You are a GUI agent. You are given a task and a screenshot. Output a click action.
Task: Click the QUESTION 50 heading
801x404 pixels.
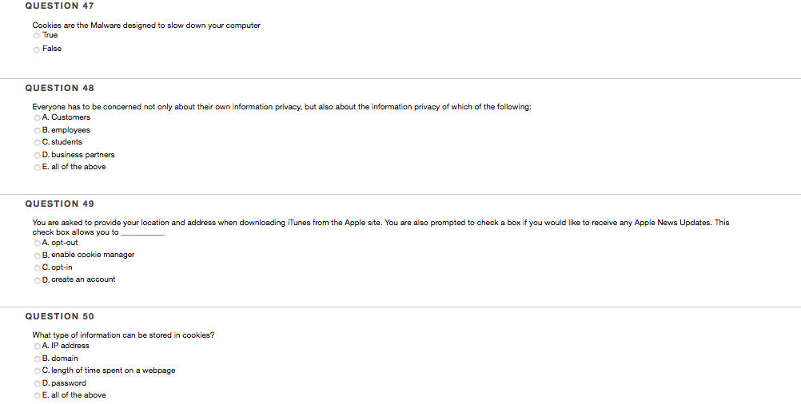(x=60, y=316)
